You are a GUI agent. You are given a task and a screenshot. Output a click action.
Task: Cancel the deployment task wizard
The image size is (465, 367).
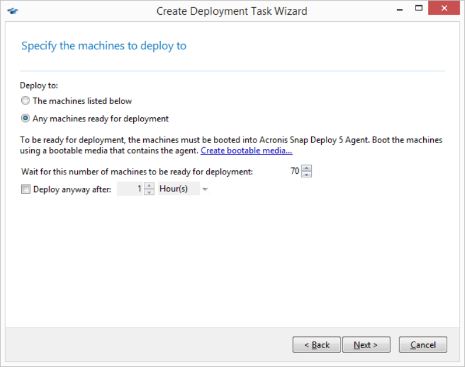(423, 345)
